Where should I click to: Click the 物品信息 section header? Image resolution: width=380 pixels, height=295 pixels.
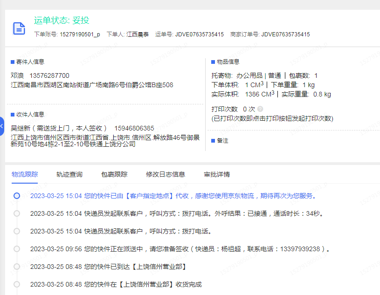(x=225, y=62)
